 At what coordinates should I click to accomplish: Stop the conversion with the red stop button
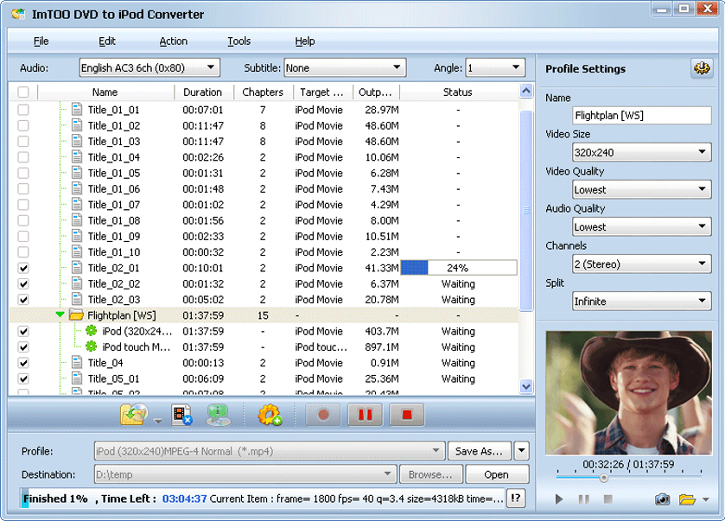coord(406,415)
